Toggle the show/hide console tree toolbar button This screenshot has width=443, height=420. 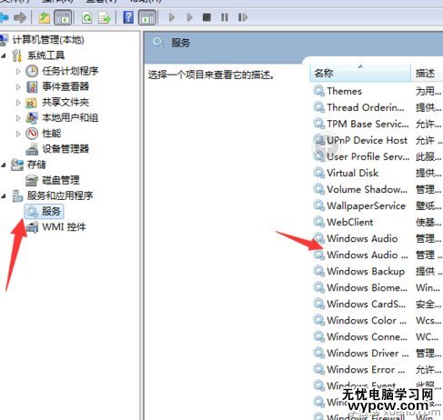point(63,17)
